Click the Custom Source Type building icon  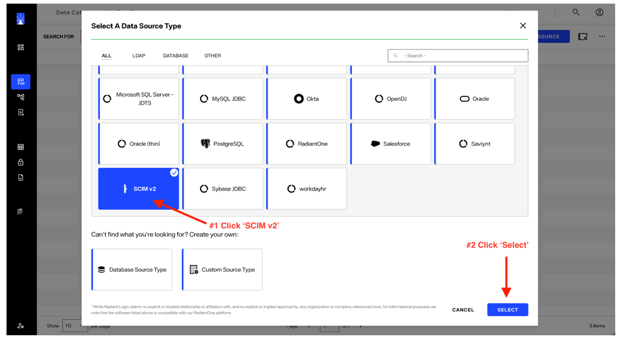194,269
